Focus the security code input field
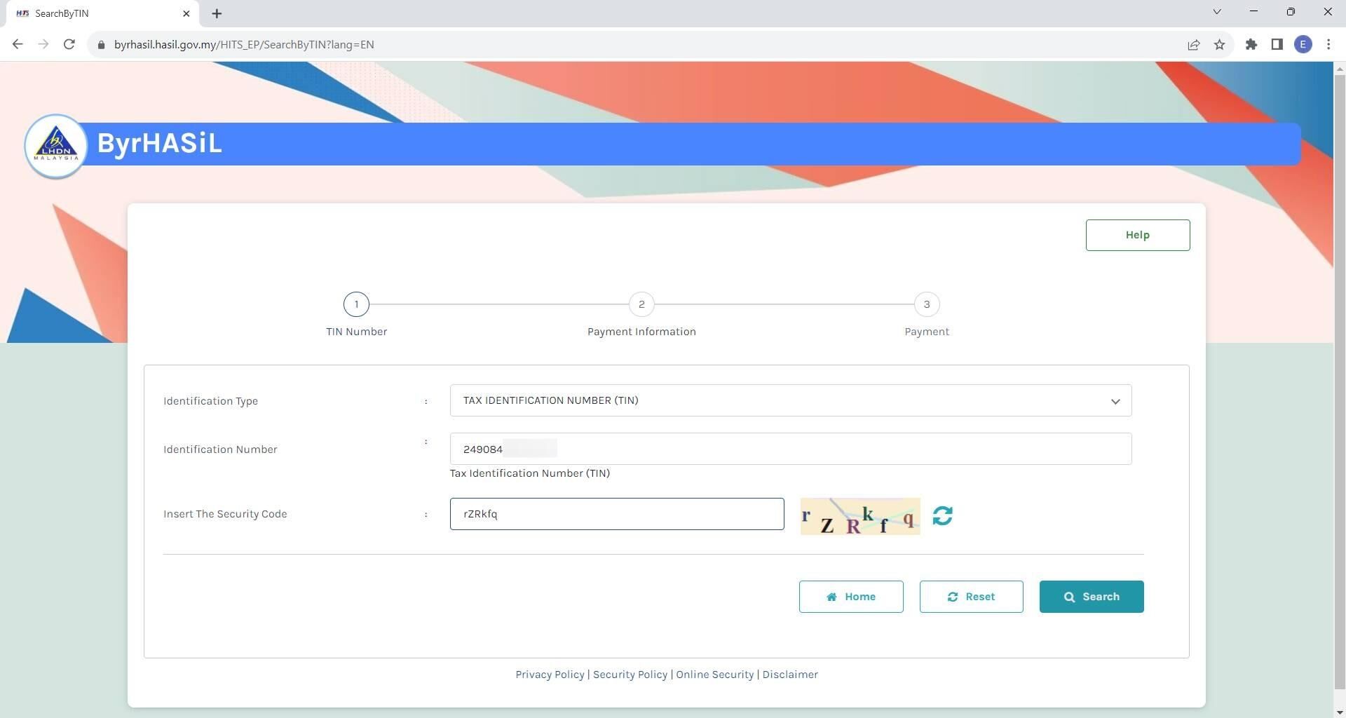The image size is (1346, 718). click(617, 514)
